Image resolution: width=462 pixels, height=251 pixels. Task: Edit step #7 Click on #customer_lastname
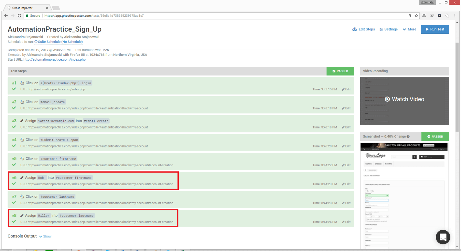coord(346,203)
